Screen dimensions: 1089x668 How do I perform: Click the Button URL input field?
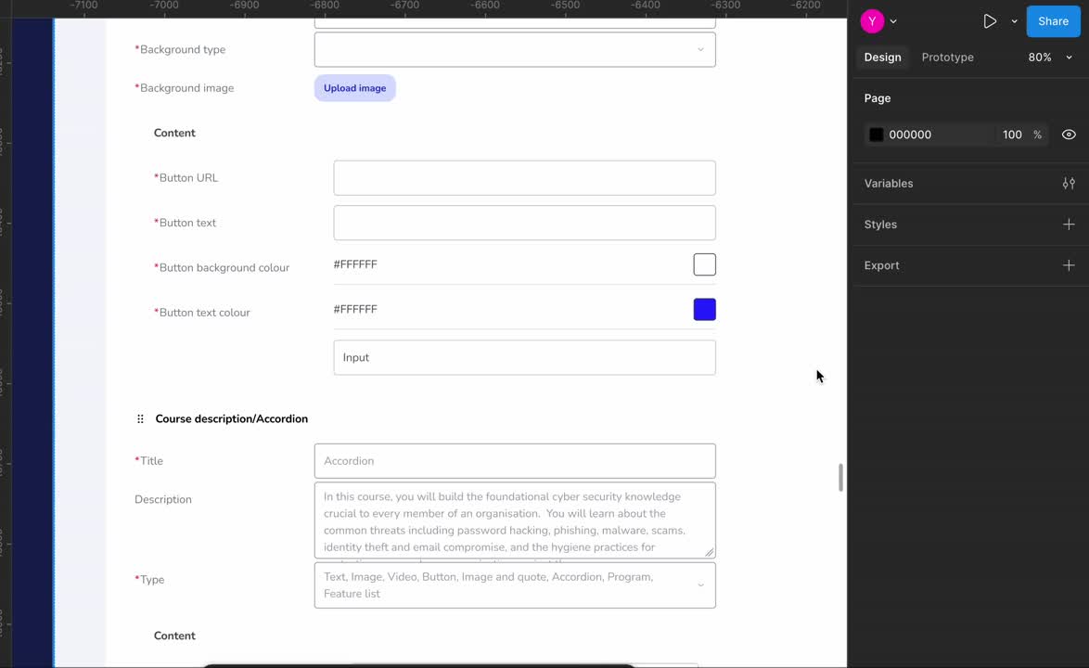[524, 178]
